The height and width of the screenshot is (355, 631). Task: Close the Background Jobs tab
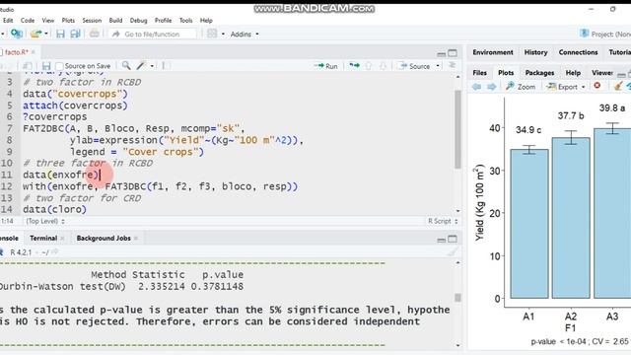[x=136, y=239]
